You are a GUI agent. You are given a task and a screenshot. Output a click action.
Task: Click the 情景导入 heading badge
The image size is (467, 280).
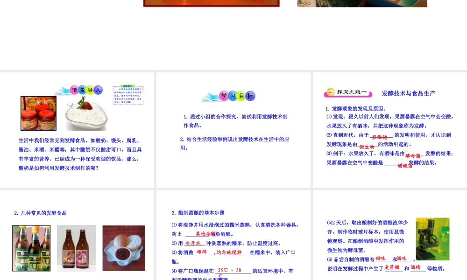coord(79,90)
